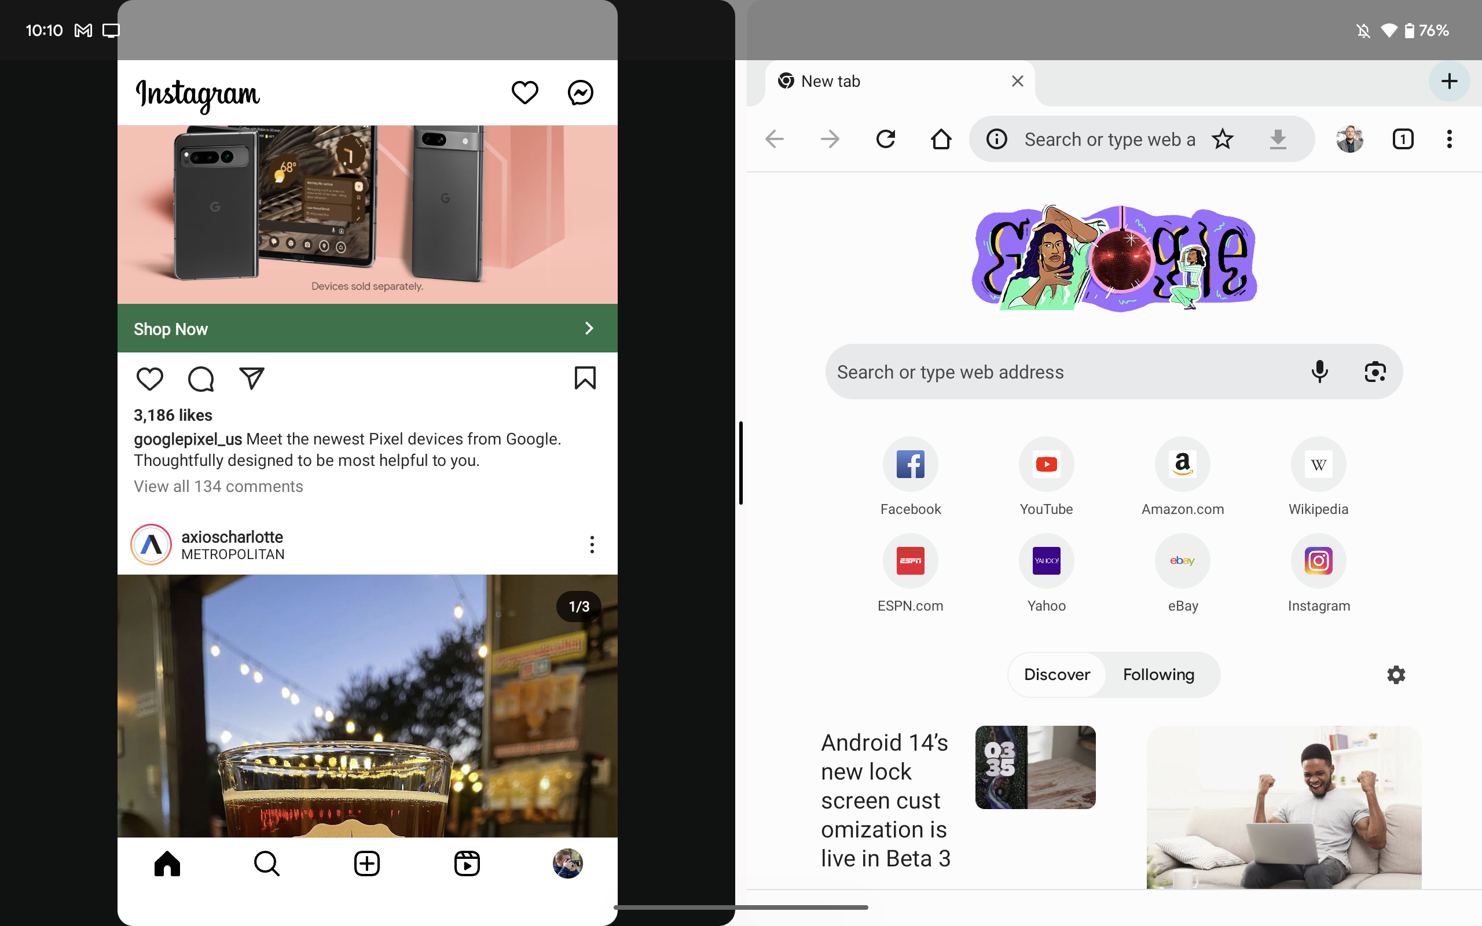Tap the Instagram comment bubble icon
Viewport: 1482px width, 926px height.
(x=200, y=379)
